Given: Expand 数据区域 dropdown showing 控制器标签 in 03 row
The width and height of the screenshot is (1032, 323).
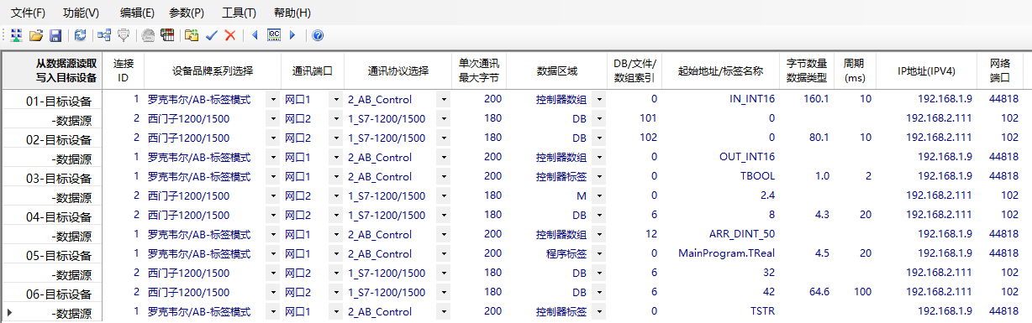Looking at the screenshot, I should (x=599, y=176).
